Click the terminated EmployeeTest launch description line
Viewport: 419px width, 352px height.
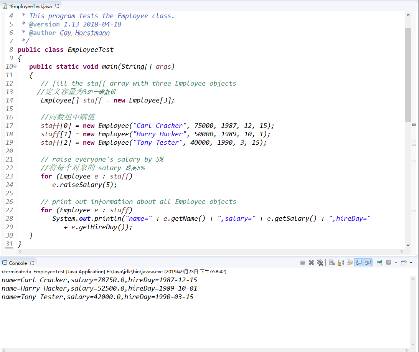point(114,271)
